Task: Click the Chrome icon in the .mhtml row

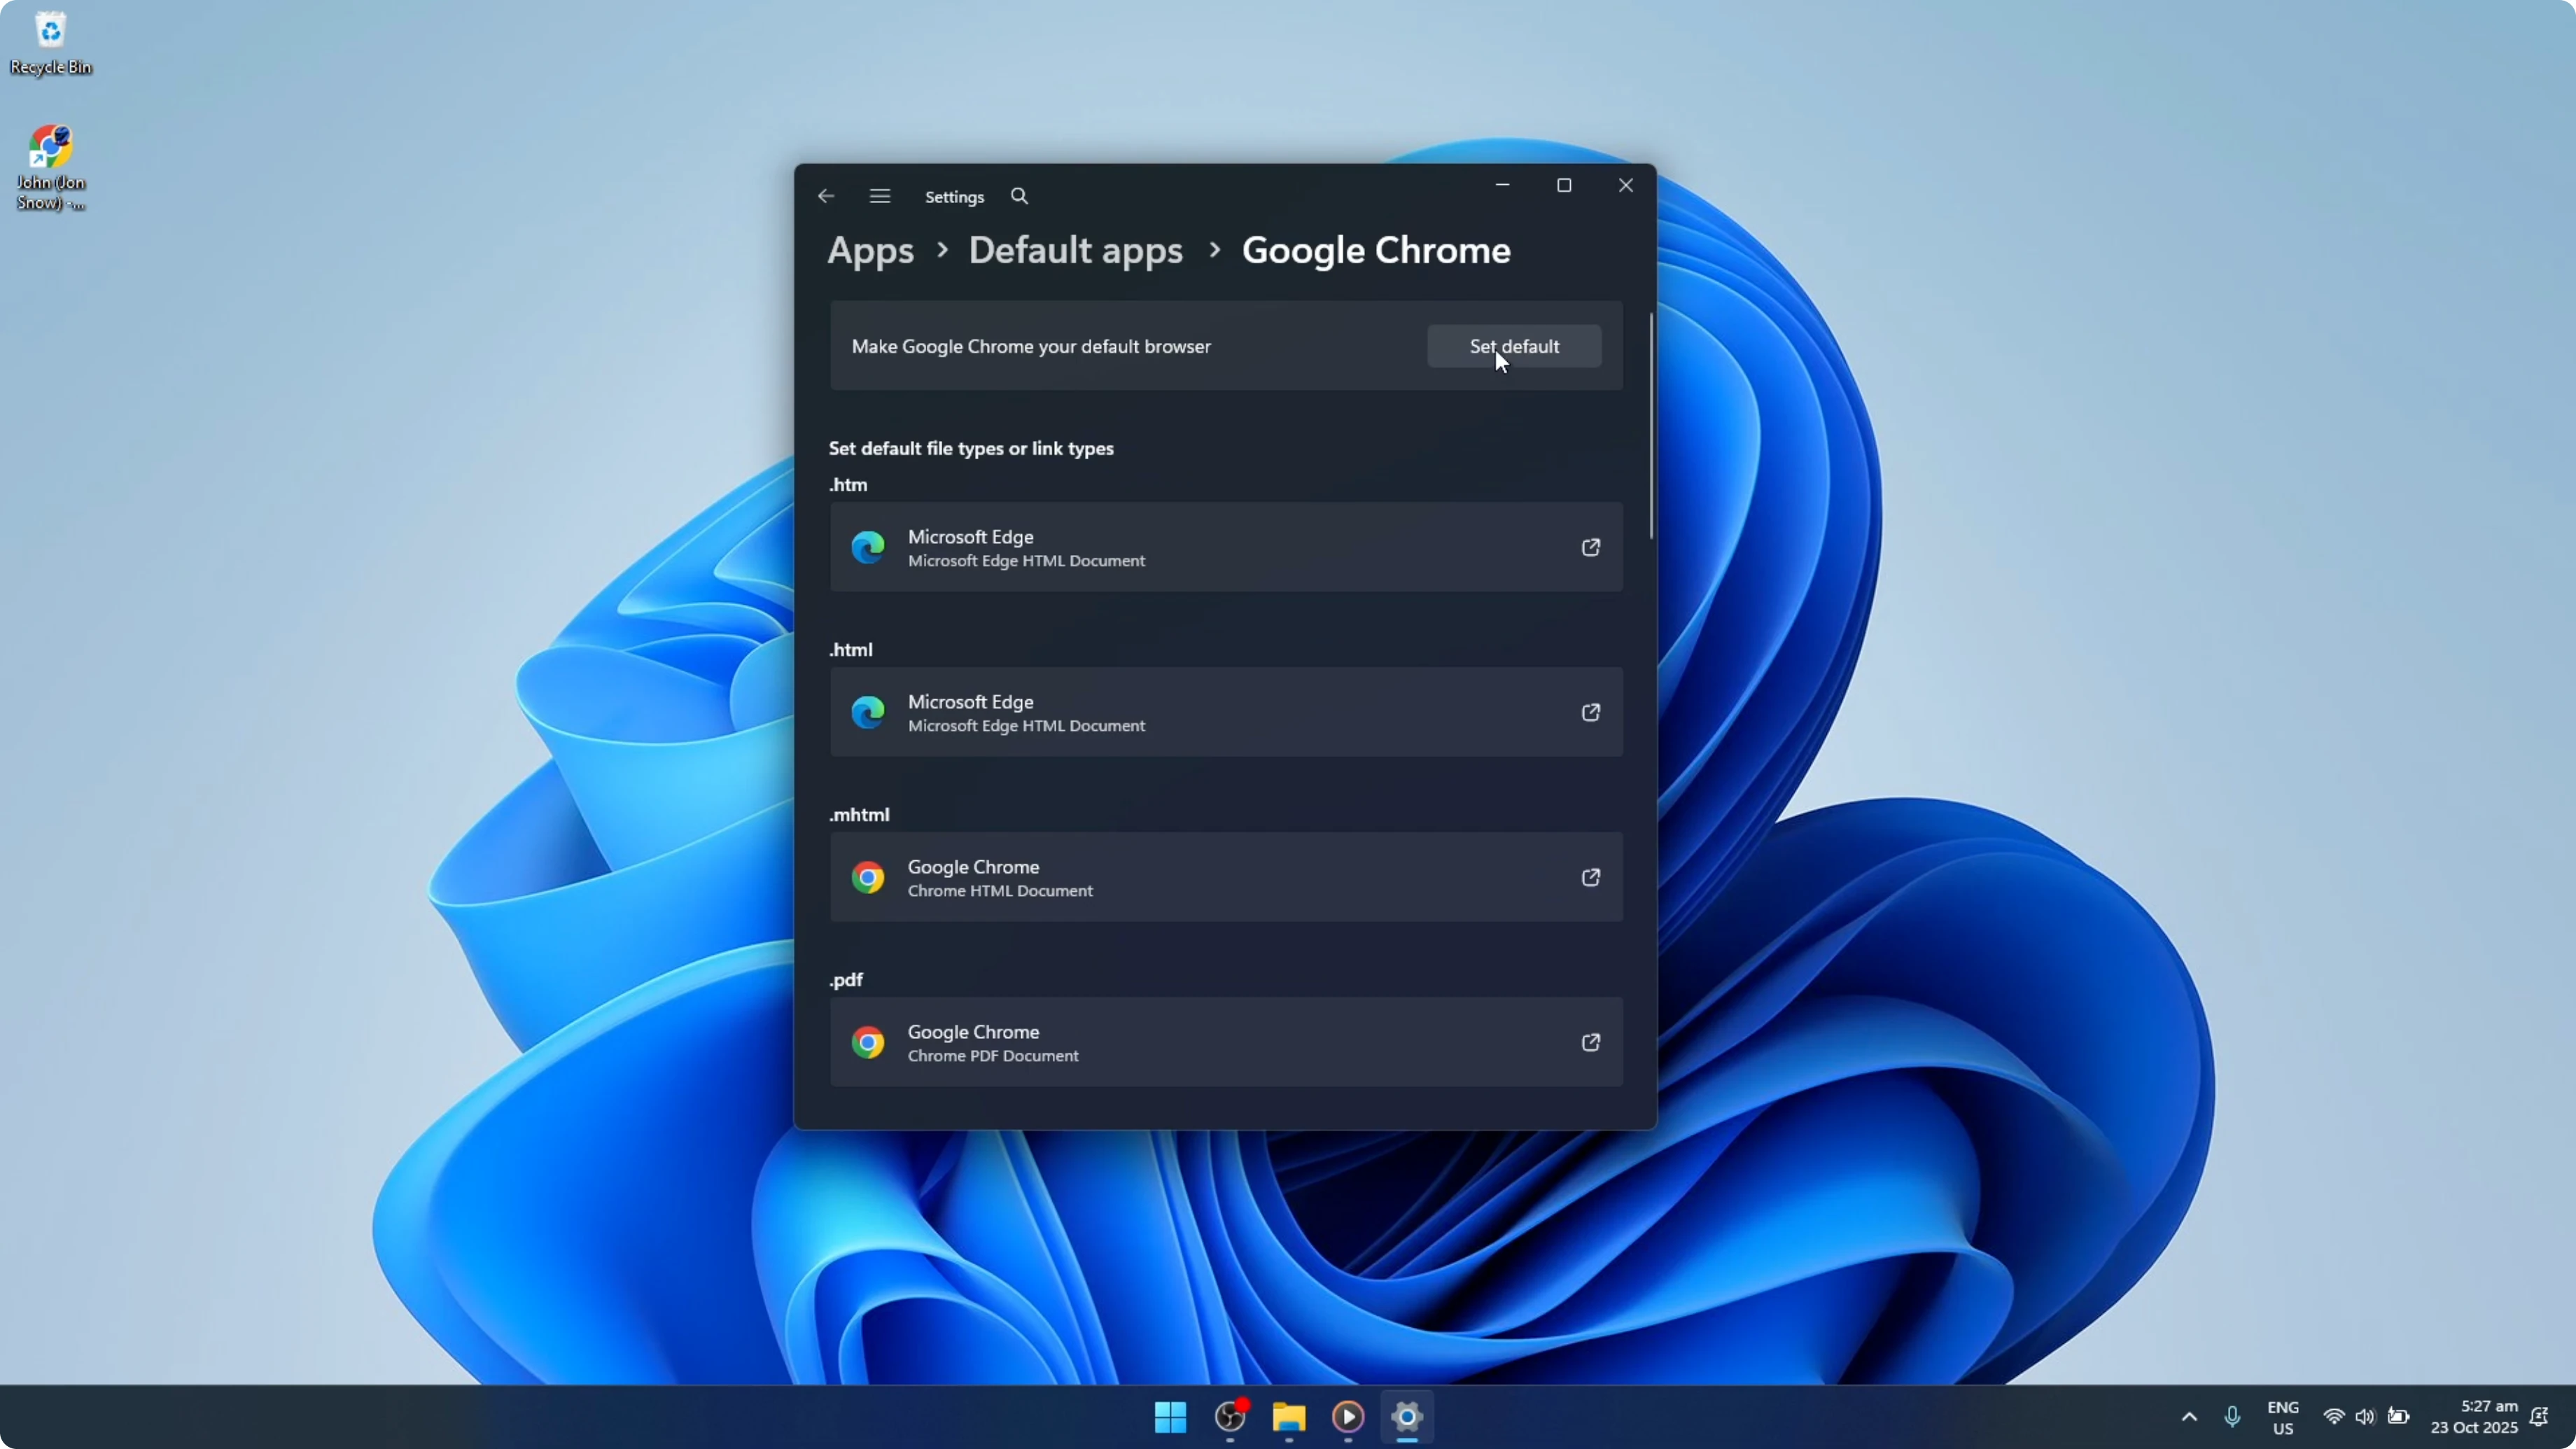Action: tap(867, 877)
